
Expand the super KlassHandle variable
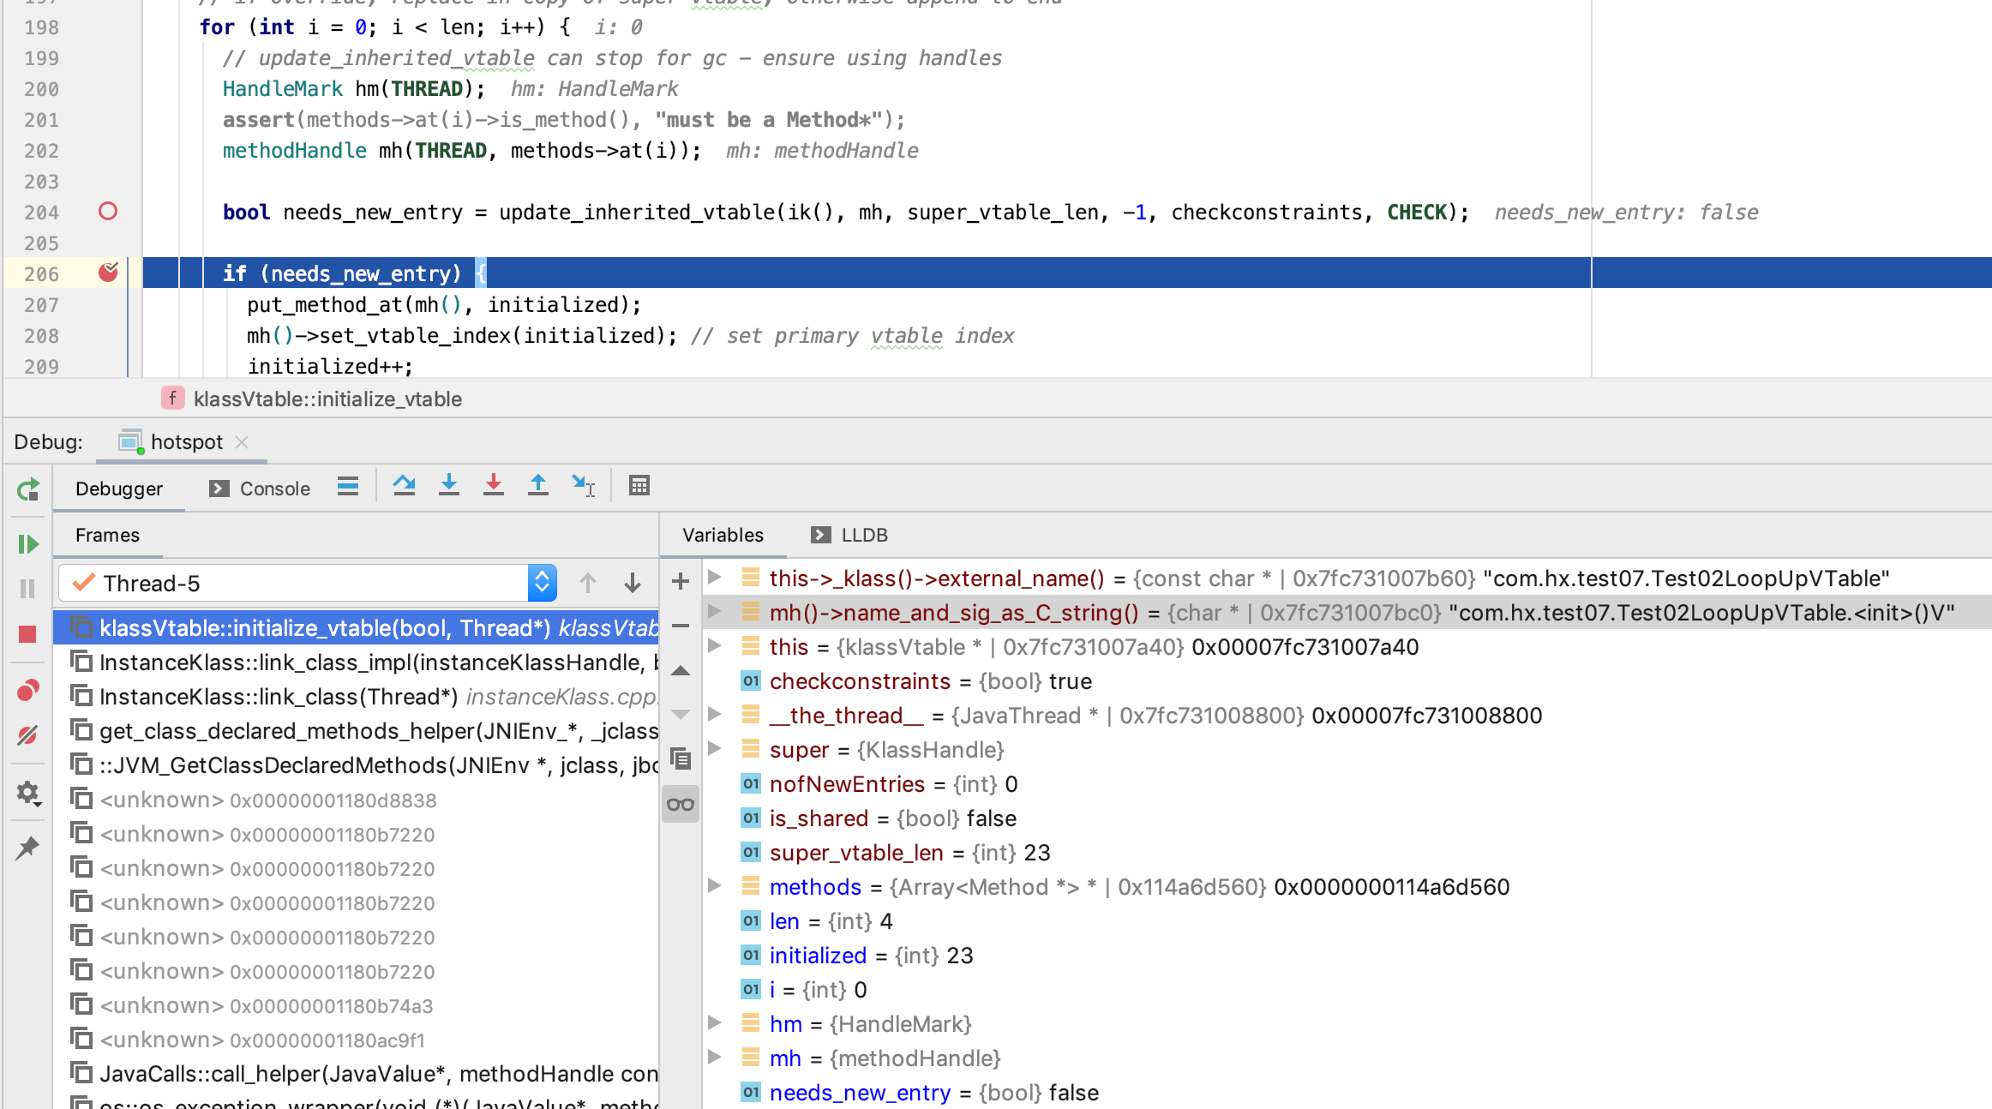point(714,749)
